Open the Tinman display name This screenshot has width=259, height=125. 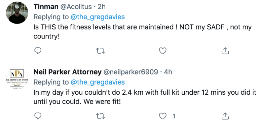pyautogui.click(x=46, y=7)
